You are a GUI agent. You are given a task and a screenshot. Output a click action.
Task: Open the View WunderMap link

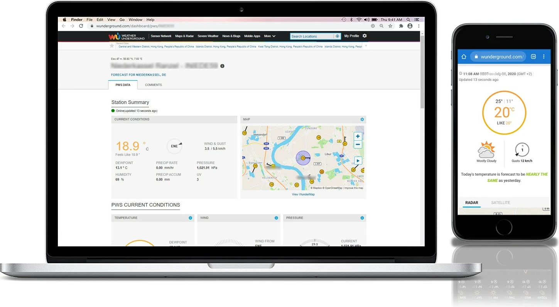click(x=303, y=194)
